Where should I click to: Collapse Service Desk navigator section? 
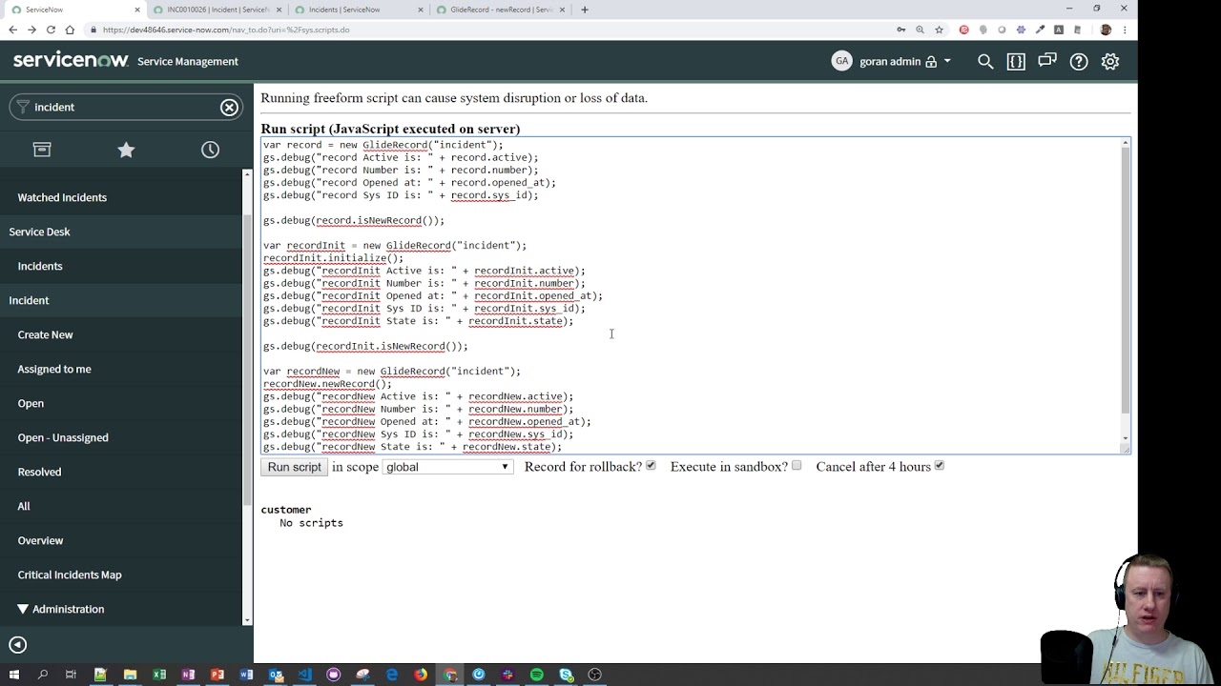click(x=39, y=232)
